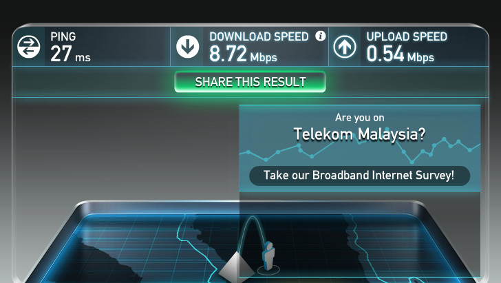Open the download speed info icon
501x283 pixels.
tap(320, 36)
